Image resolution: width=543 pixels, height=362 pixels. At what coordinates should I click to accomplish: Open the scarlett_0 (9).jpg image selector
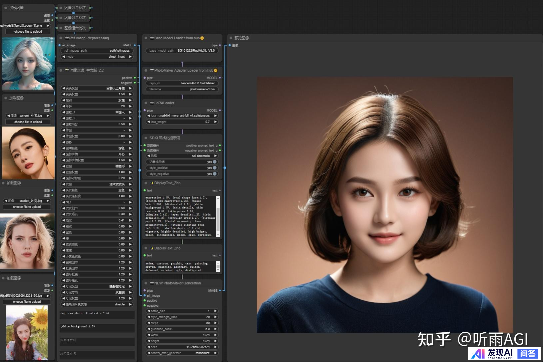(x=27, y=201)
